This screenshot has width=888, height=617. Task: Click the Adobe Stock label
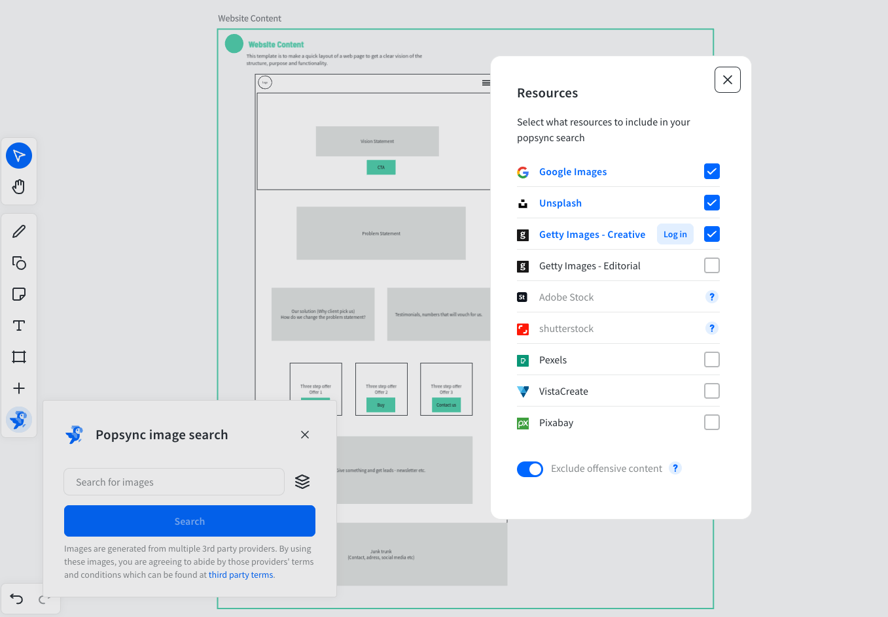(x=566, y=297)
